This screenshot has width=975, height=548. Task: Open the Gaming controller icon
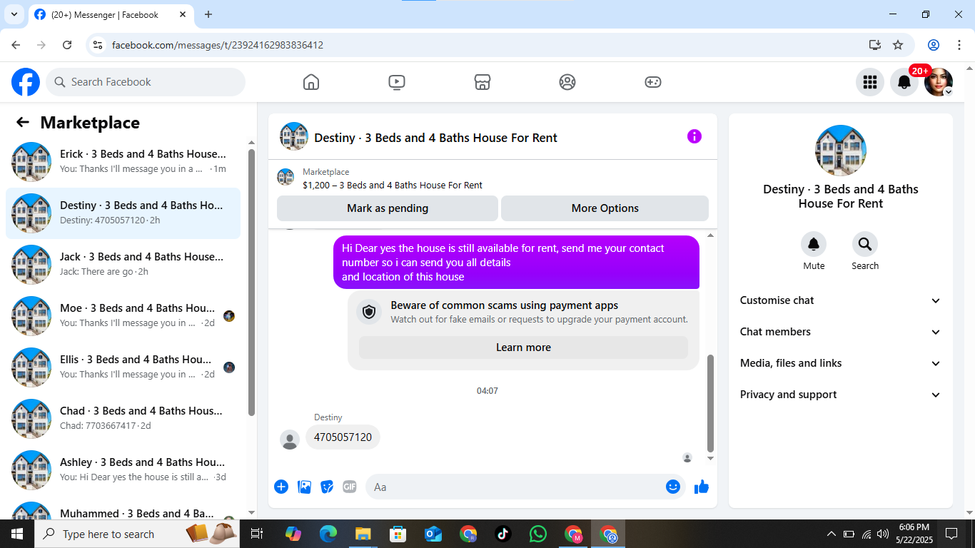click(653, 82)
